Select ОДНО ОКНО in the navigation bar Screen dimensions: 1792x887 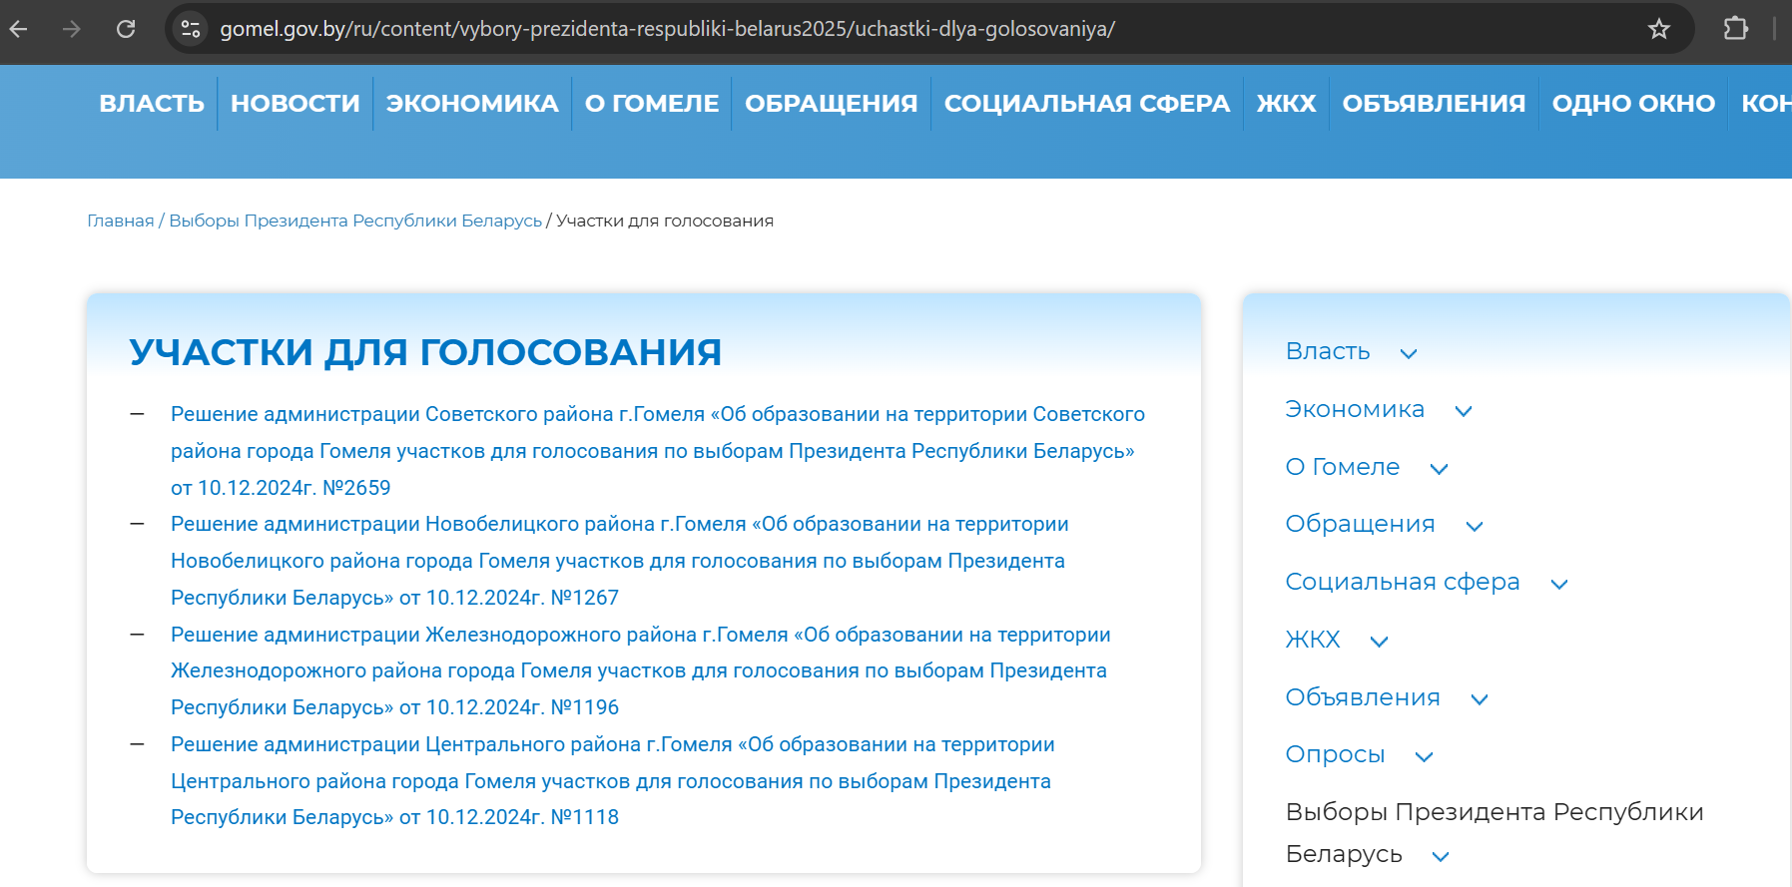(x=1632, y=103)
